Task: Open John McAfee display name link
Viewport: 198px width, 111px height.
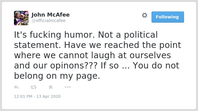Action: [x=50, y=15]
